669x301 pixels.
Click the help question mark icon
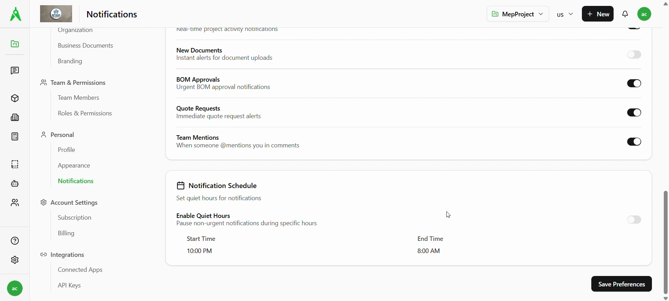[15, 241]
